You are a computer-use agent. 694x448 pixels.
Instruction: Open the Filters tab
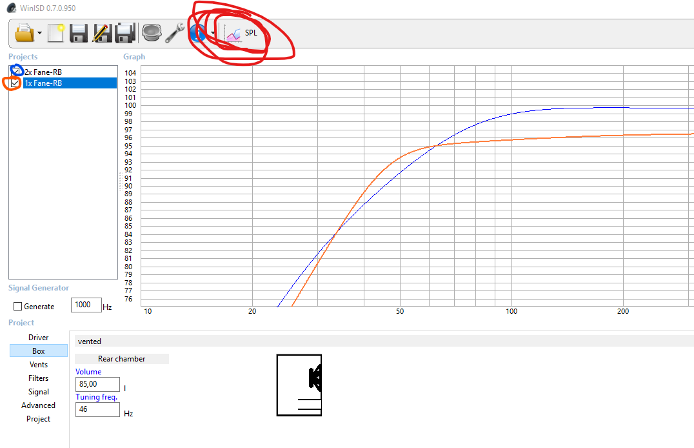pos(39,378)
